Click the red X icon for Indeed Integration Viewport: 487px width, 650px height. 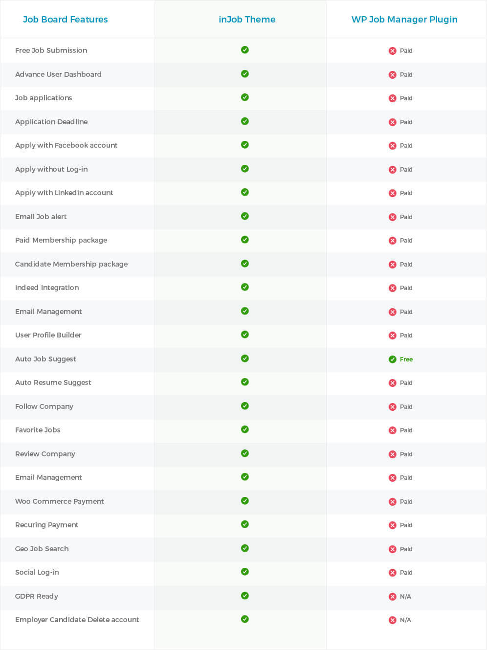coord(392,288)
